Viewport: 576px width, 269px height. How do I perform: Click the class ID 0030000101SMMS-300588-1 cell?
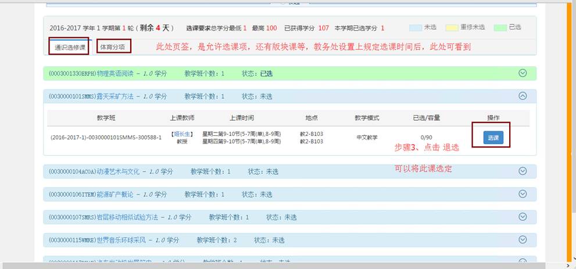(106, 138)
